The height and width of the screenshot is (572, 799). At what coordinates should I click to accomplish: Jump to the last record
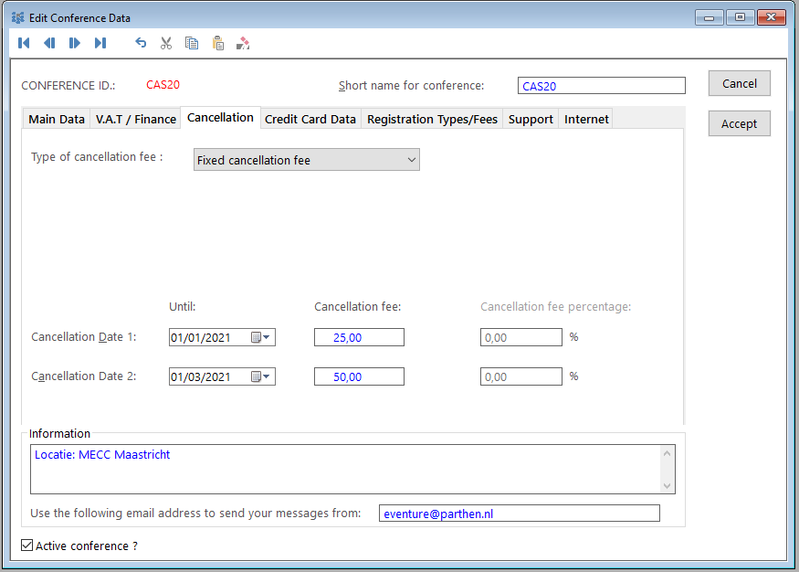pyautogui.click(x=100, y=43)
